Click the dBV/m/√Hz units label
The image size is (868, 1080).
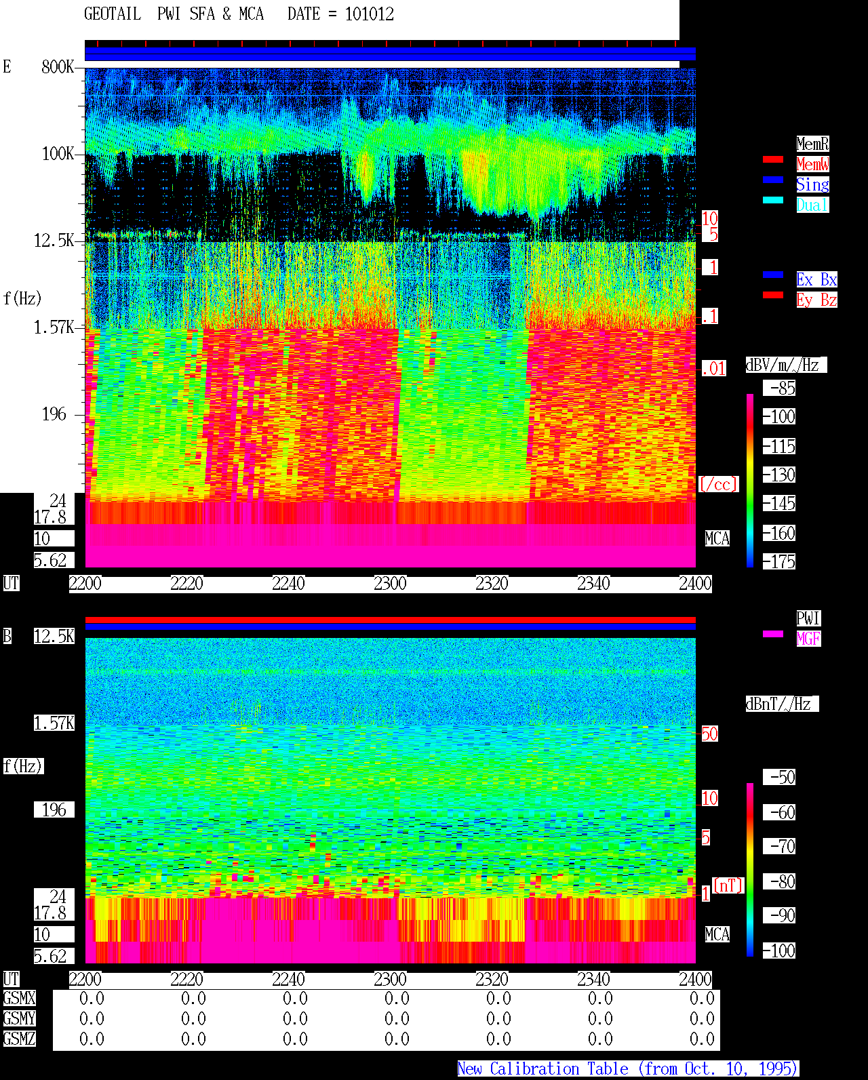(x=786, y=365)
